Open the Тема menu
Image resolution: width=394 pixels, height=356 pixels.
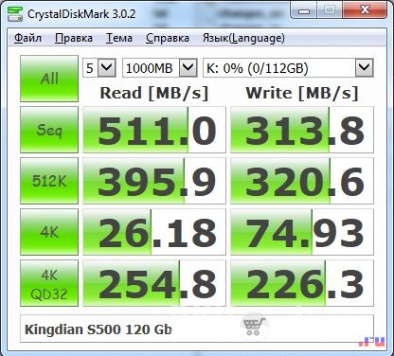click(119, 38)
